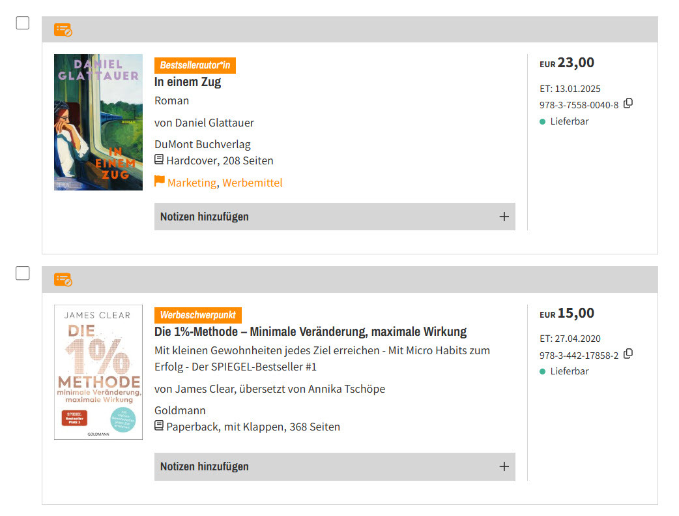Screen dimensions: 679x516
Task: Click the plus icon in In einem Zug notes bar
Action: pyautogui.click(x=504, y=217)
